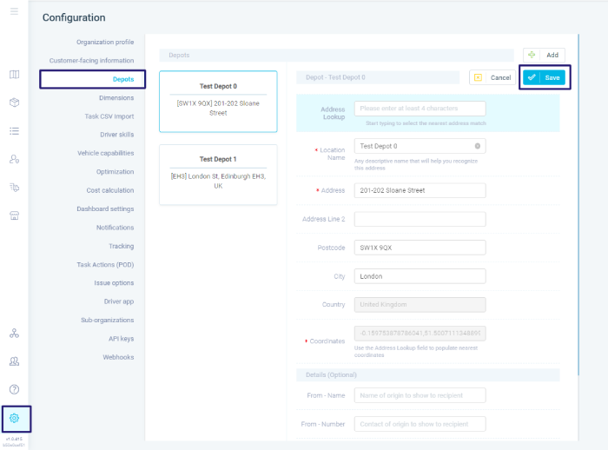This screenshot has height=450, width=608.
Task: Open the help question mark icon
Action: [15, 389]
